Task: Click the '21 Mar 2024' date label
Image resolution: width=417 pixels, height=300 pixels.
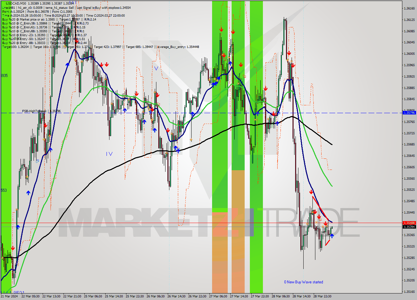Action: click(9, 296)
